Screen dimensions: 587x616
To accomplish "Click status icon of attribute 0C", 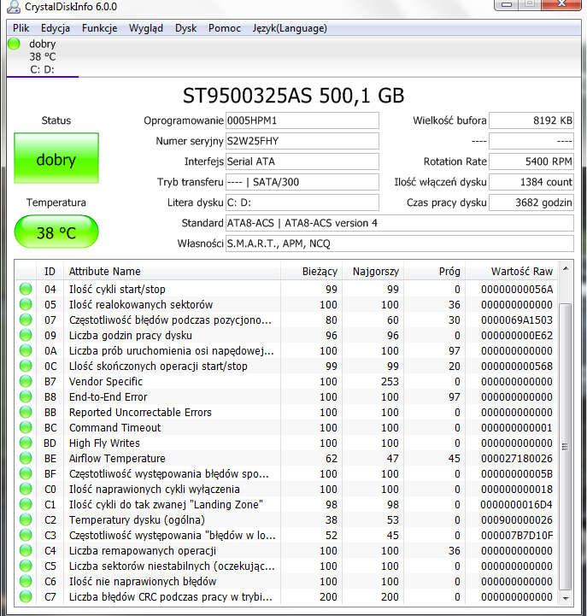I will click(x=26, y=366).
